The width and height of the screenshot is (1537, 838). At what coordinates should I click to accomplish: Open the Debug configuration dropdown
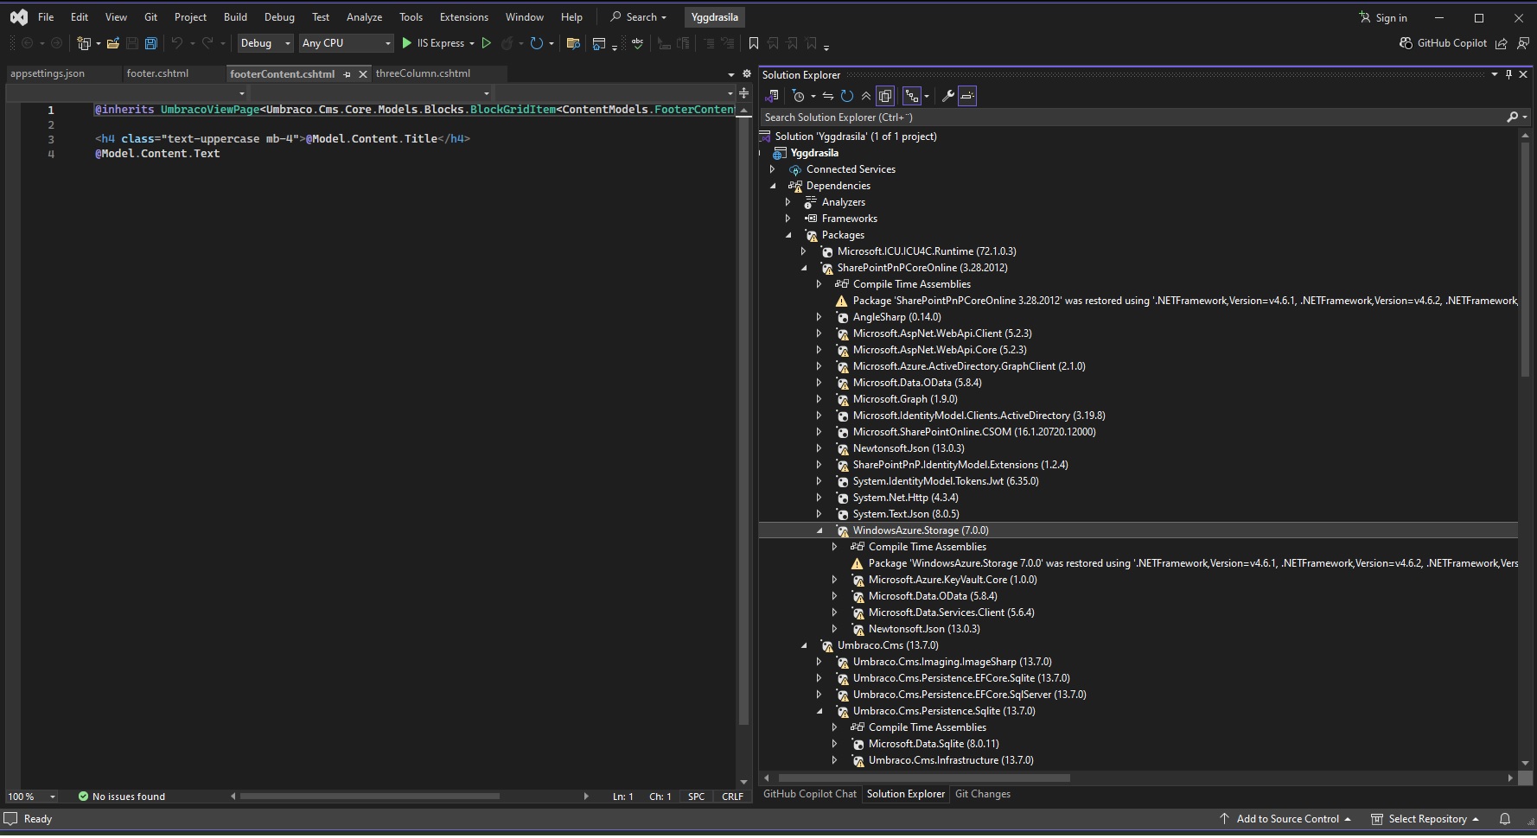pyautogui.click(x=265, y=43)
